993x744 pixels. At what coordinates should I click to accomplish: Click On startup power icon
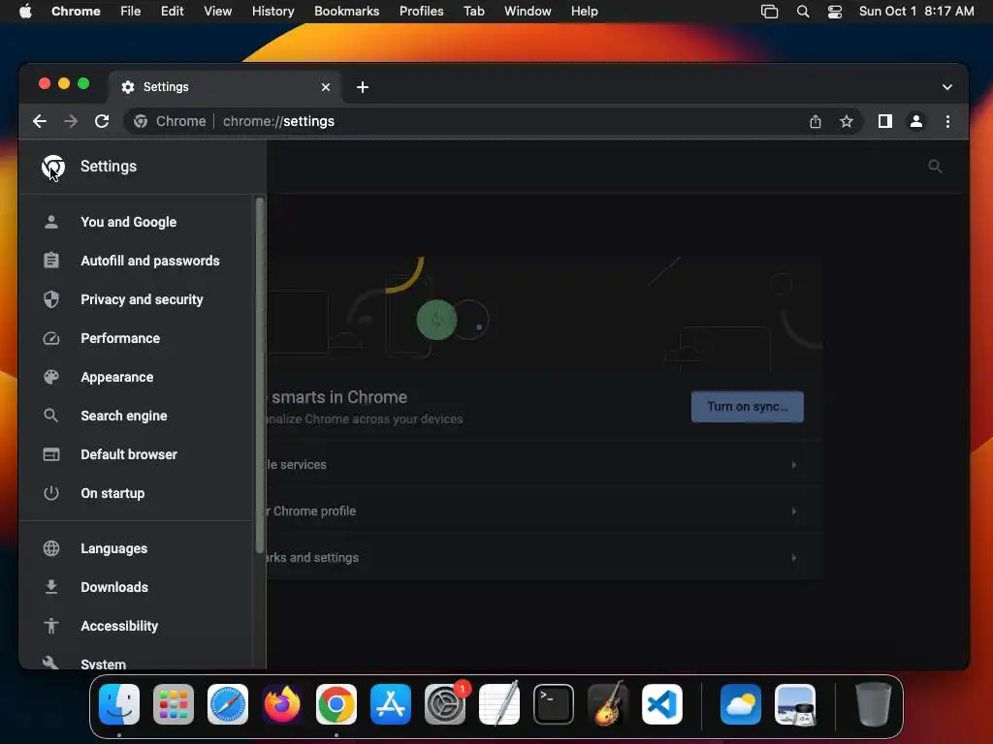[51, 493]
